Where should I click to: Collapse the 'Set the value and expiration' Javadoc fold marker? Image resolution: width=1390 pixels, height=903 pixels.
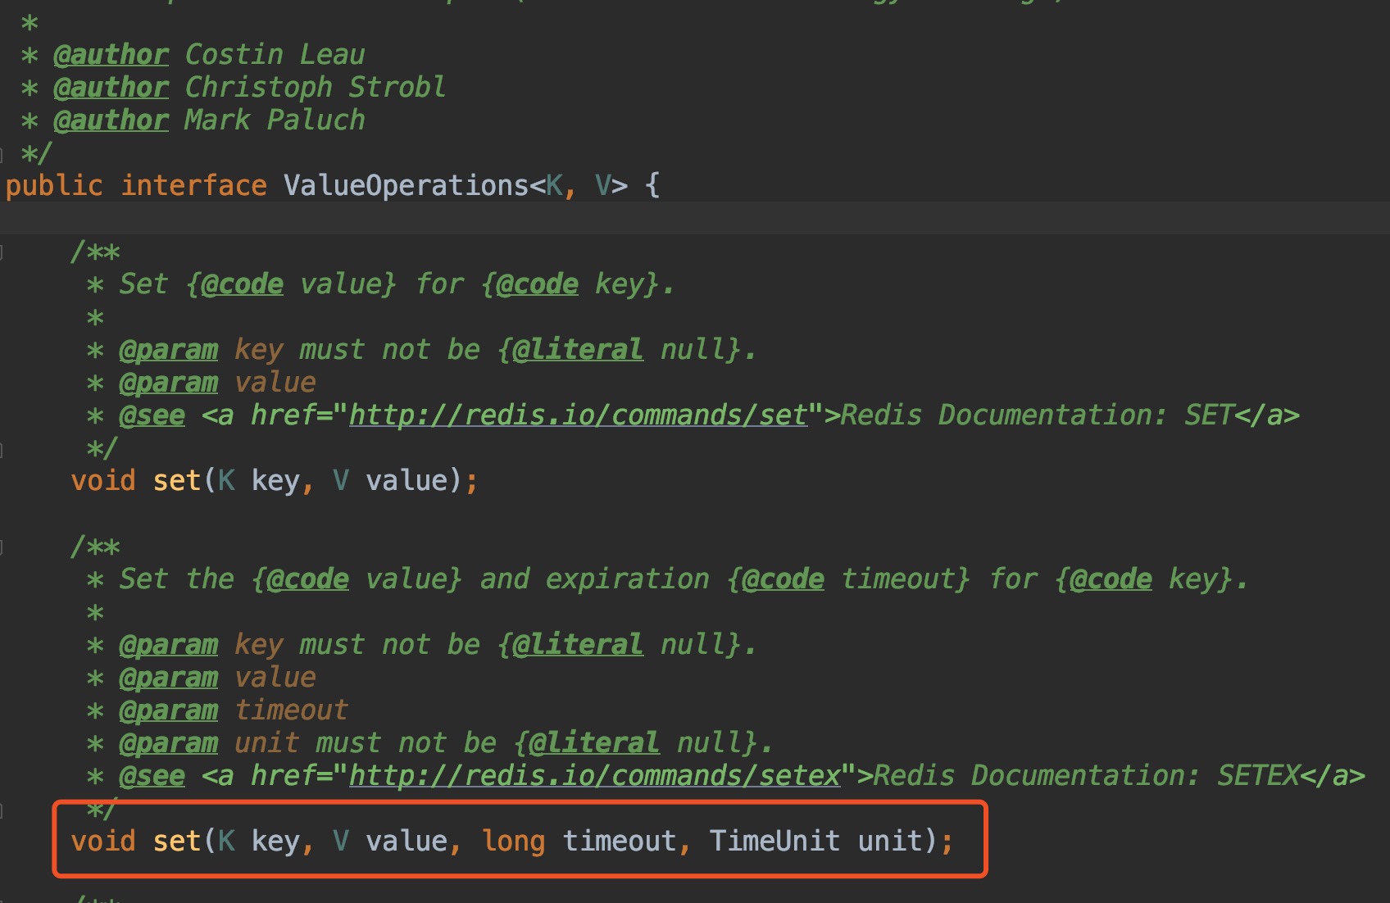[x=2, y=547]
